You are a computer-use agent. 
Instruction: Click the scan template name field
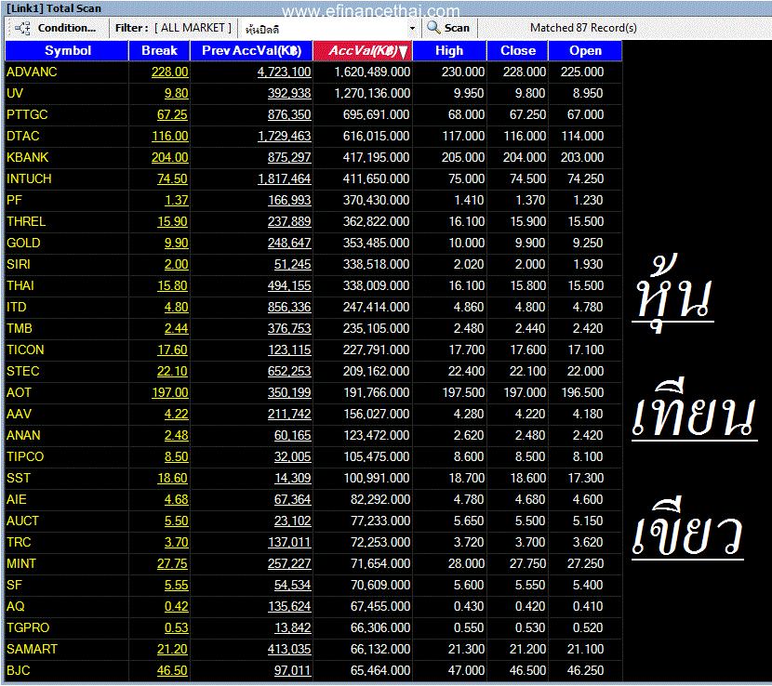tap(325, 29)
